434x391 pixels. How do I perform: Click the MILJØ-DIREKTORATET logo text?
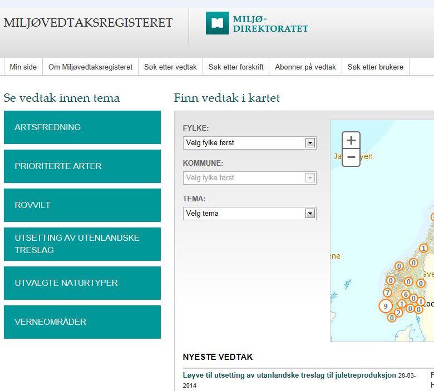(270, 24)
